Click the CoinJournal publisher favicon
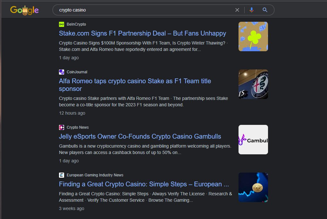 (62, 72)
